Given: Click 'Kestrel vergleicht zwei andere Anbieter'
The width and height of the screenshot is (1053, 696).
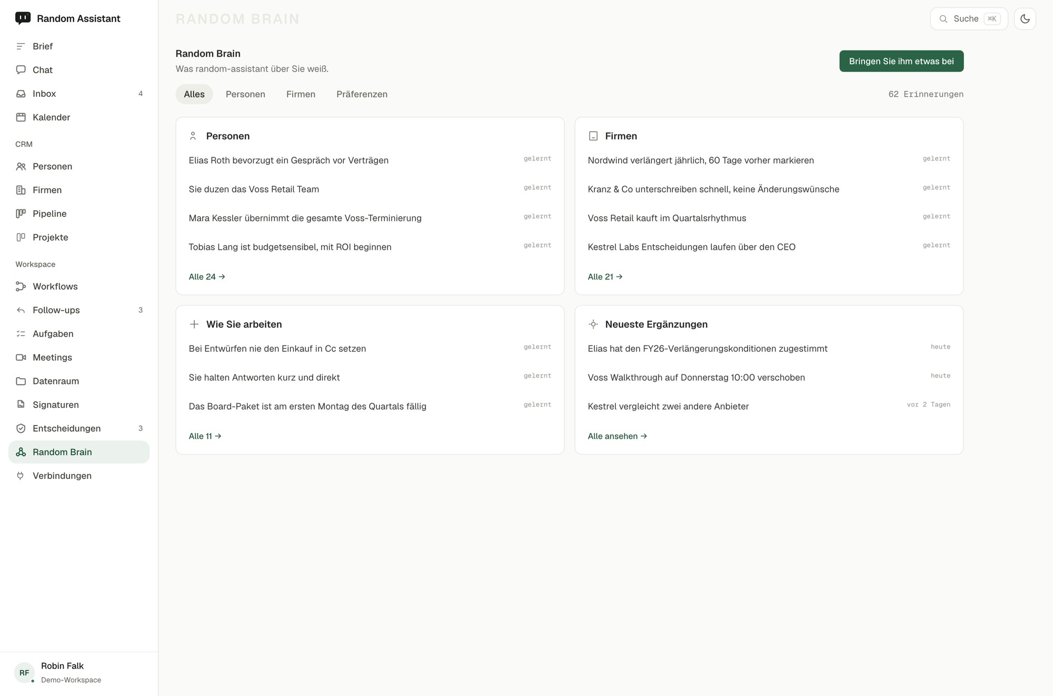Looking at the screenshot, I should click(668, 407).
